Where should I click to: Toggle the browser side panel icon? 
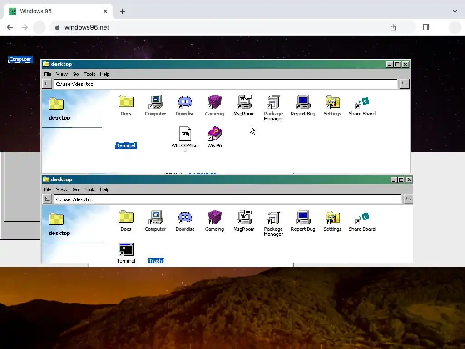[x=426, y=27]
